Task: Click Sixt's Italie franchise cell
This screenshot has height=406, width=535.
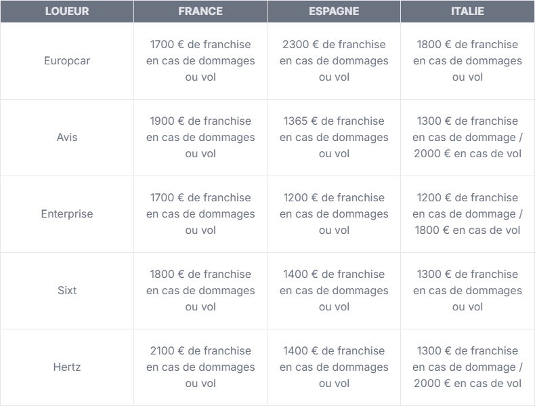Action: 467,291
